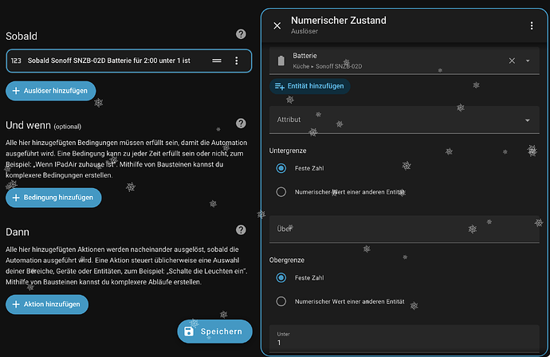This screenshot has width=550, height=357.
Task: Click the help icon next to Dann
Action: [x=241, y=229]
